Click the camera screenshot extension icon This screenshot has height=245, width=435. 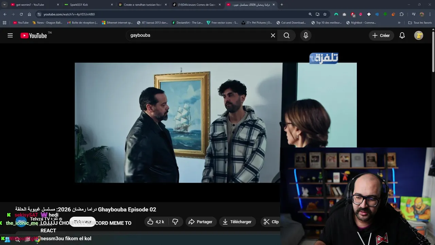tap(344, 14)
